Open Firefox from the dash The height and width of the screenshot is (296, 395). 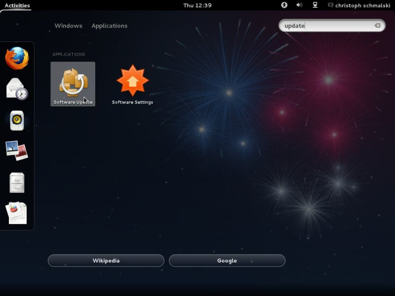[x=17, y=58]
